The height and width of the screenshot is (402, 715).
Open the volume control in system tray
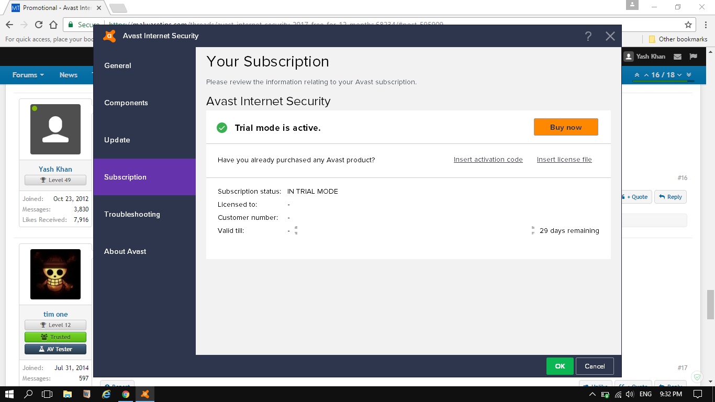coord(630,394)
